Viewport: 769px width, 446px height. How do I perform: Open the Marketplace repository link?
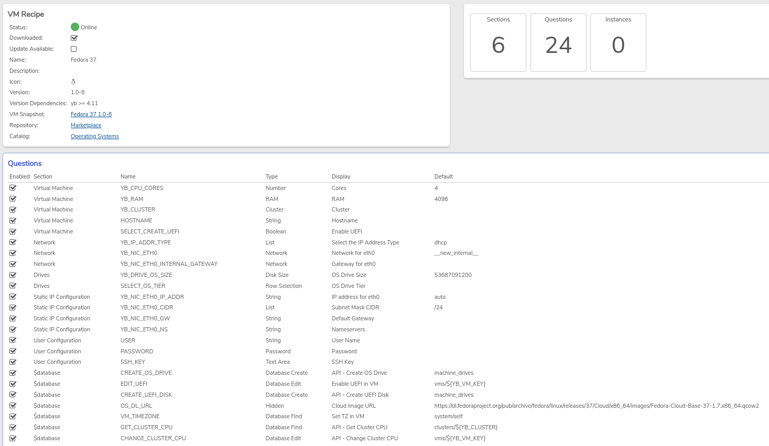pyautogui.click(x=86, y=125)
